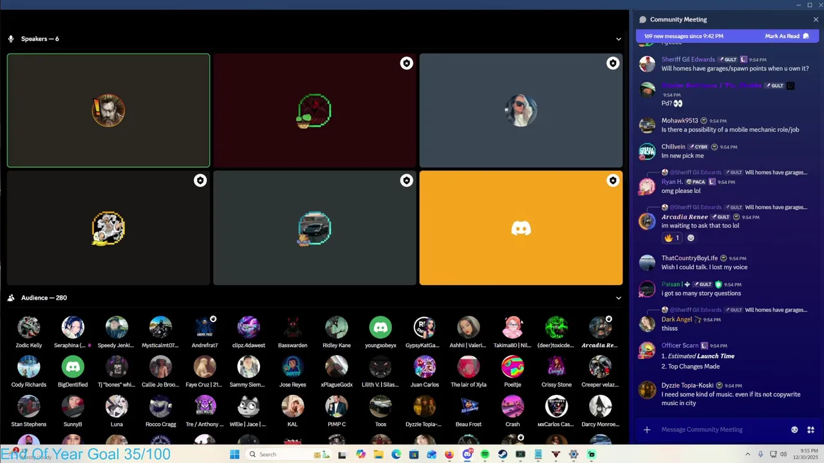The width and height of the screenshot is (824, 463).
Task: Open Microsoft Store from taskbar
Action: (414, 455)
